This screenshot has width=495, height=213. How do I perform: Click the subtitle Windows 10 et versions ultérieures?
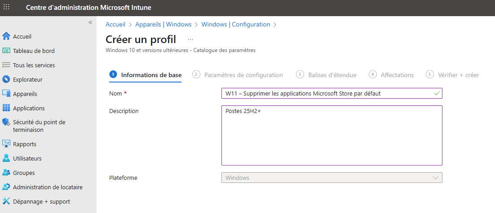pos(181,50)
